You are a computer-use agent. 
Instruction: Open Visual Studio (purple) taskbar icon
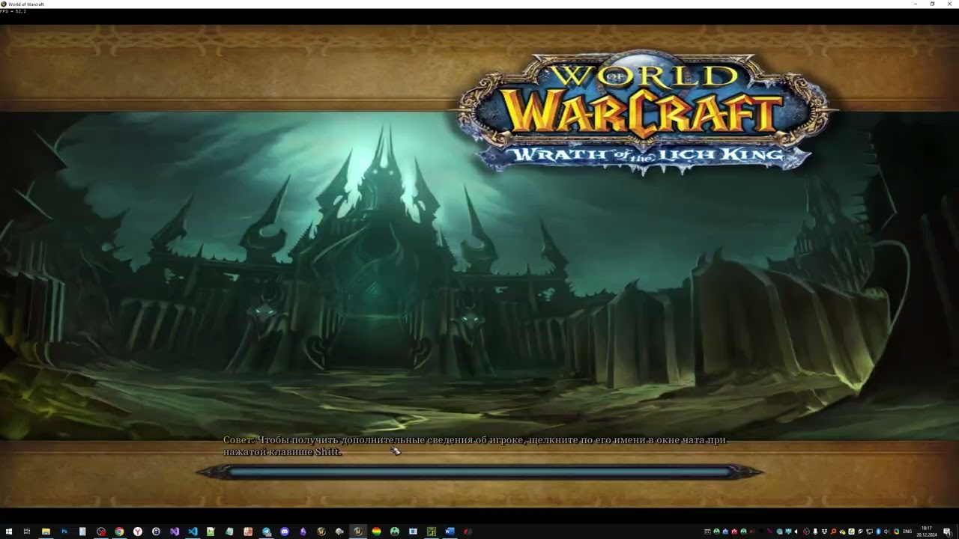(x=175, y=532)
